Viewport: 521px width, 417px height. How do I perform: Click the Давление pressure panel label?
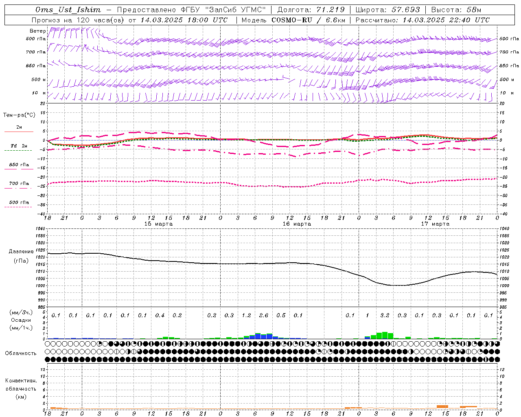coord(21,252)
